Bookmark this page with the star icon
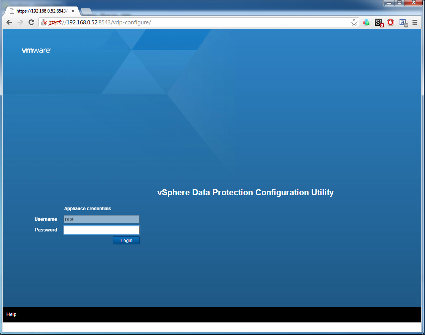Viewport: 425px width, 335px height. [x=354, y=22]
